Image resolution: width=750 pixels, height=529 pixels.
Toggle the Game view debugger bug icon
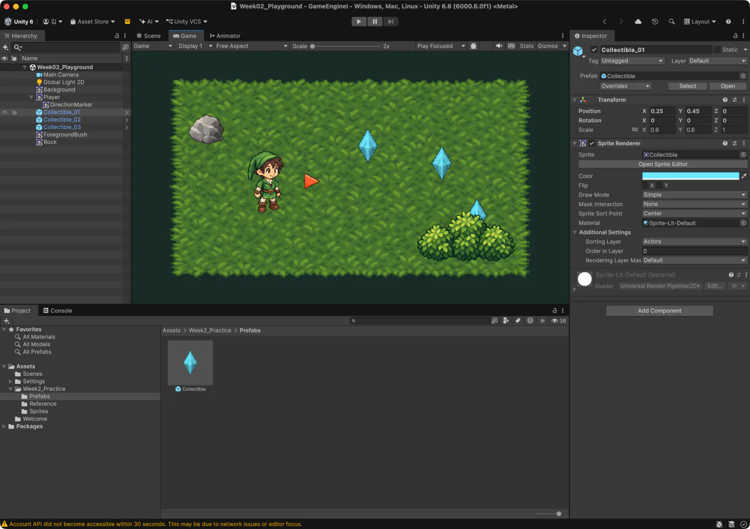point(473,46)
